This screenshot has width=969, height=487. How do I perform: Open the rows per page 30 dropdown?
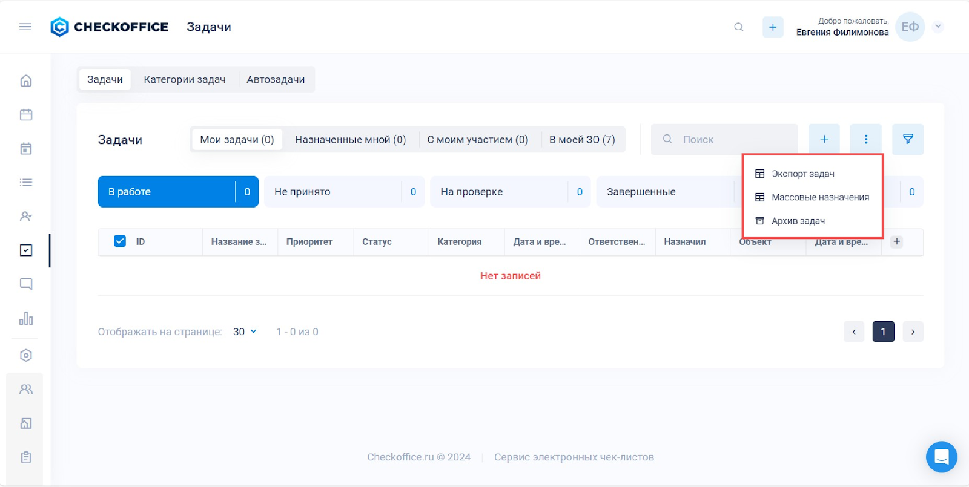point(245,332)
